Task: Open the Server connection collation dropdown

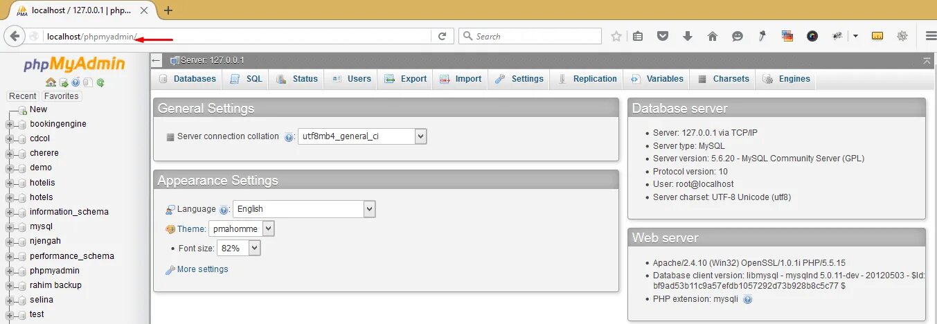Action: tap(362, 136)
